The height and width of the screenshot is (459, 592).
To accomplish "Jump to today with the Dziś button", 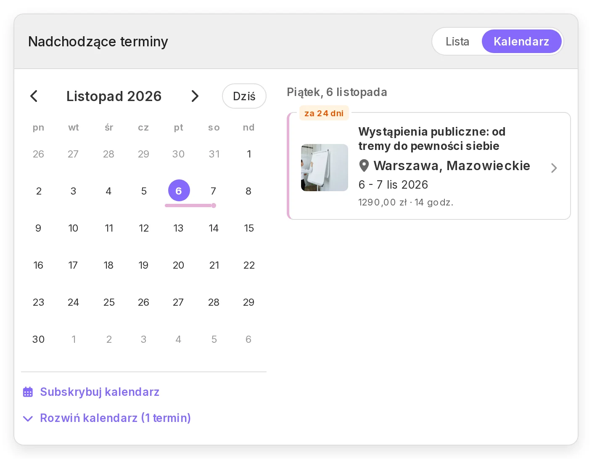I will tap(244, 96).
